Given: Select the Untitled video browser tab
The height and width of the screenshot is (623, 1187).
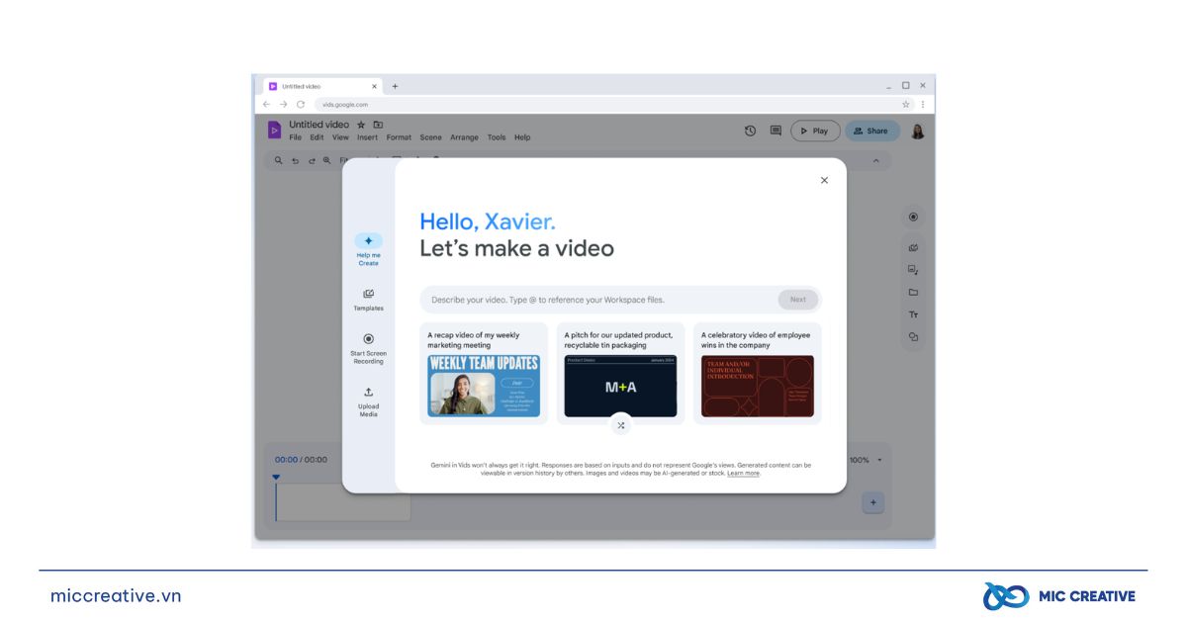Looking at the screenshot, I should 321,86.
